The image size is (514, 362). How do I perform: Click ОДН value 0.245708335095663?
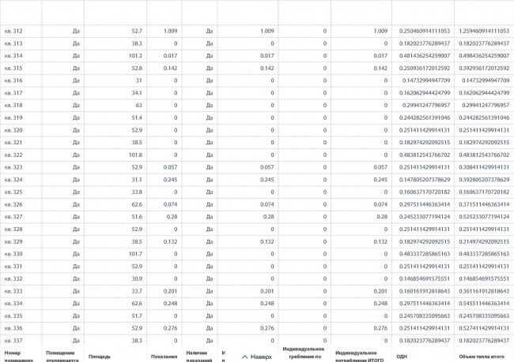click(x=425, y=316)
